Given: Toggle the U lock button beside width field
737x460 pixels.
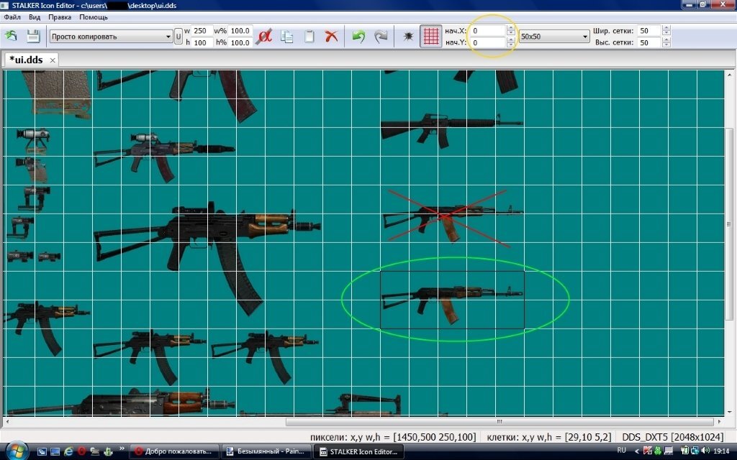Looking at the screenshot, I should pos(178,37).
